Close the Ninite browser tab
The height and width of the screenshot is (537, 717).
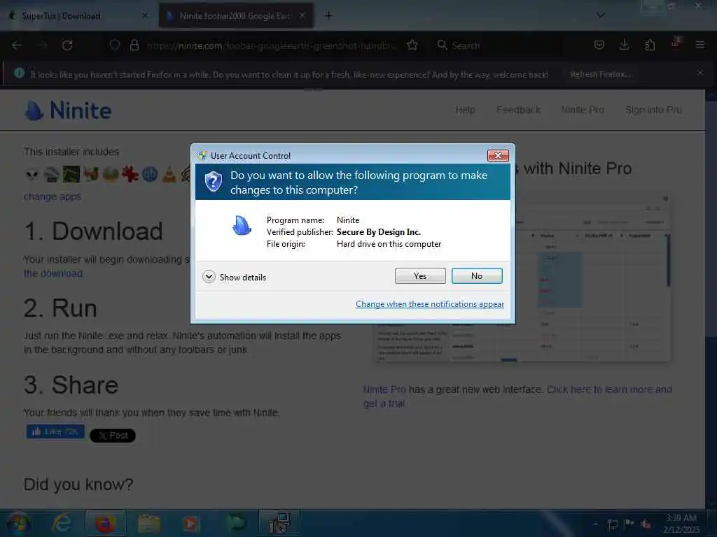(x=302, y=15)
